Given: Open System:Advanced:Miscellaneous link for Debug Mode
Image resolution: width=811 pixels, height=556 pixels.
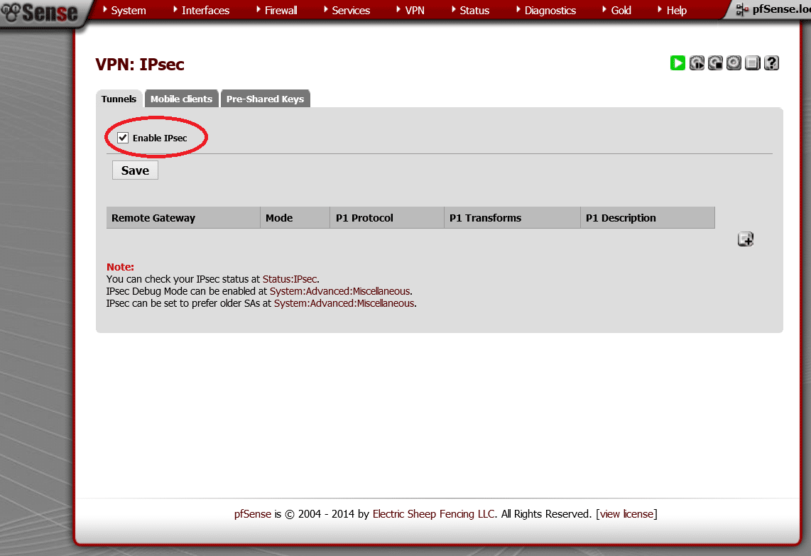Looking at the screenshot, I should [x=340, y=291].
